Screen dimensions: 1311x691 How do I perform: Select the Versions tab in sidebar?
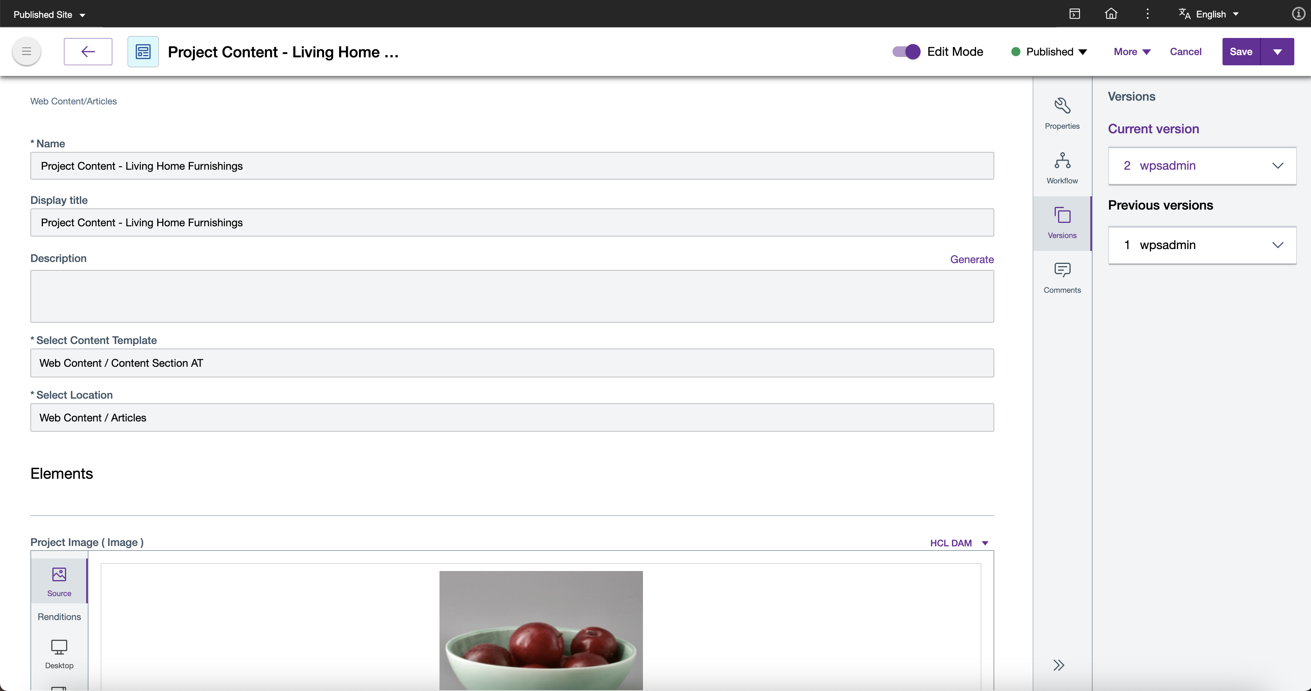(1062, 223)
